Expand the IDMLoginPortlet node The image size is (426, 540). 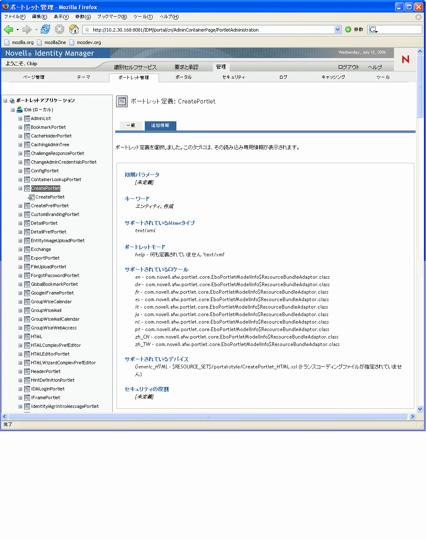(x=20, y=389)
